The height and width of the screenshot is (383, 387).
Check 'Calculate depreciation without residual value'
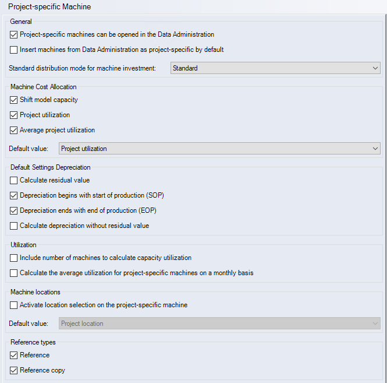pyautogui.click(x=14, y=226)
